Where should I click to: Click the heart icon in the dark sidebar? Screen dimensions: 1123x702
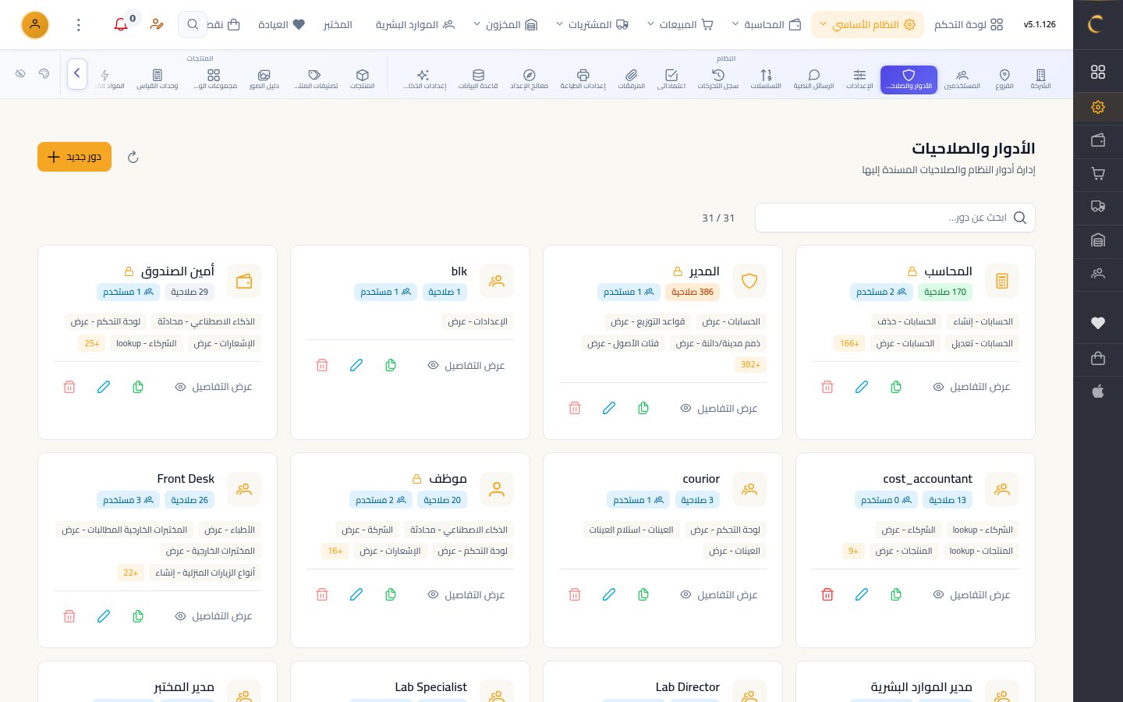[1098, 323]
